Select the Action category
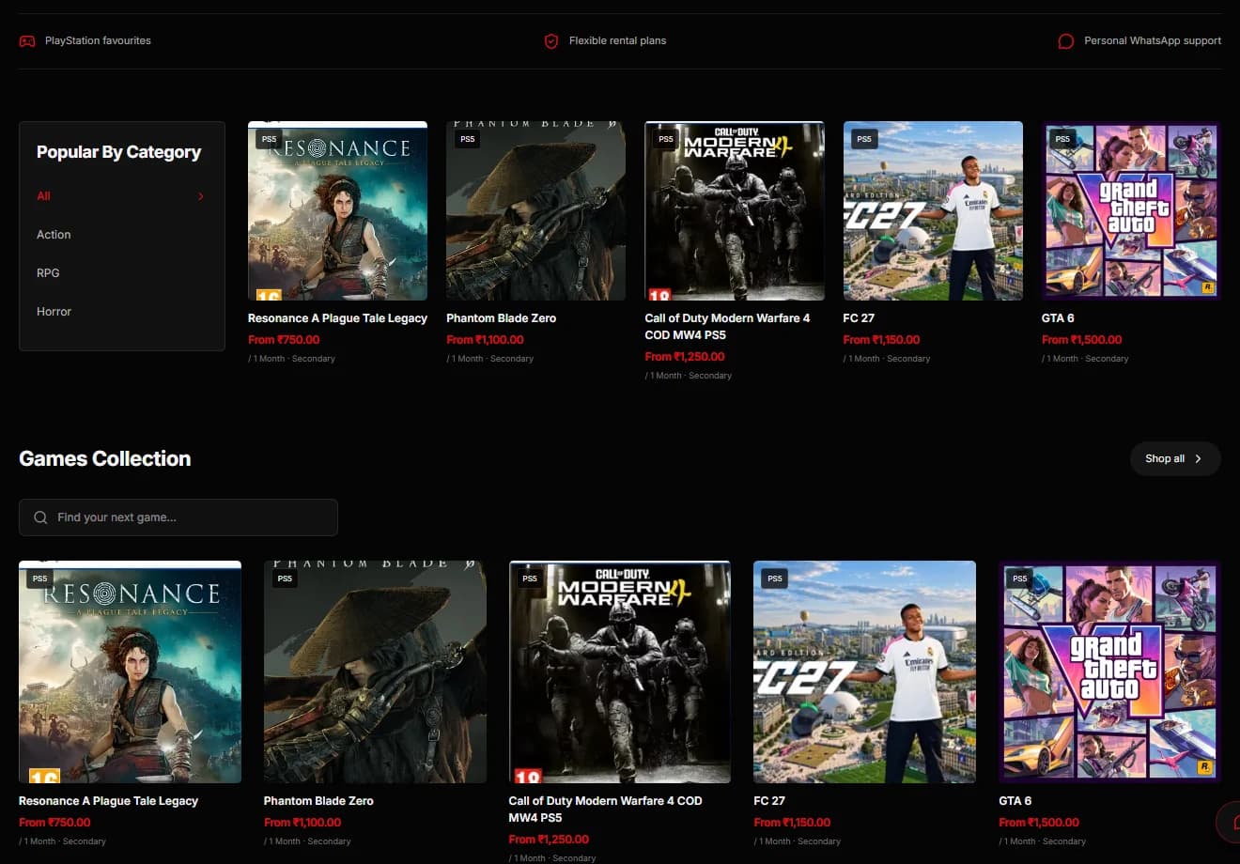 click(x=54, y=235)
